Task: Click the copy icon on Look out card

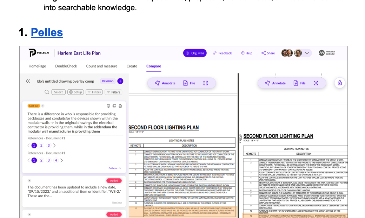Action: coord(114,106)
